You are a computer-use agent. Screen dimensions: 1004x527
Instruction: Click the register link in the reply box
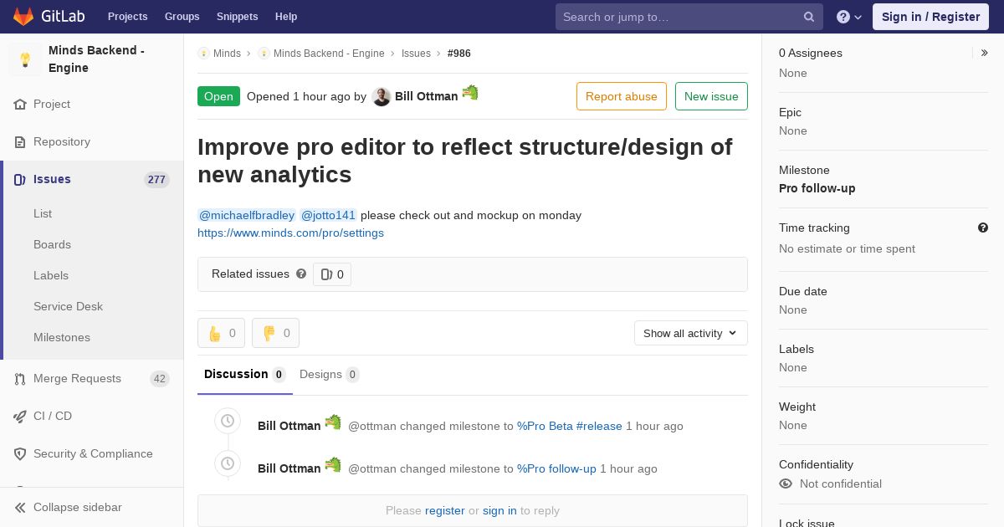pyautogui.click(x=445, y=511)
